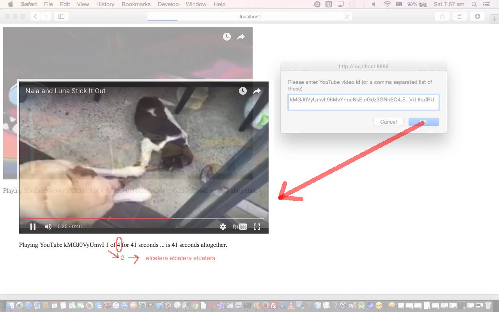This screenshot has height=312, width=499.
Task: Open VLC from the Dock
Action: click(x=291, y=305)
